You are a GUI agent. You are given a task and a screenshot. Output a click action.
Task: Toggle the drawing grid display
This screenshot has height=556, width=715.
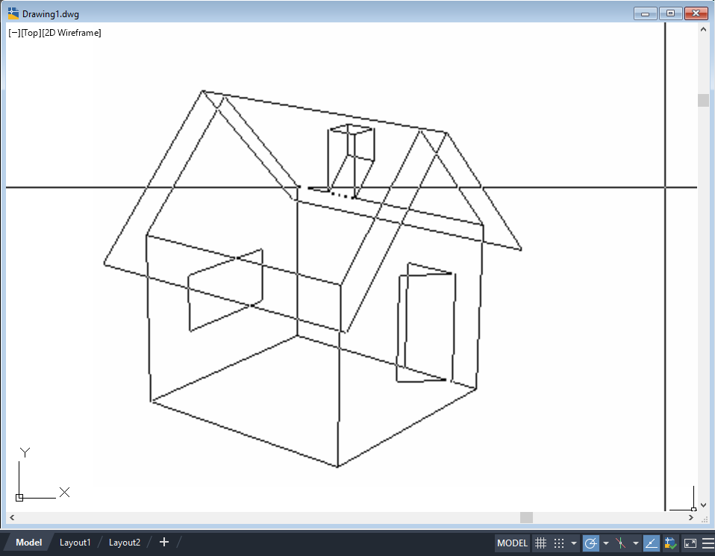(540, 543)
